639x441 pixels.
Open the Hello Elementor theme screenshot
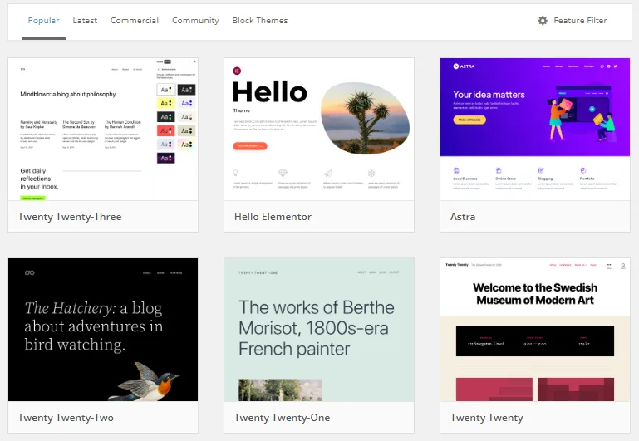coord(319,129)
